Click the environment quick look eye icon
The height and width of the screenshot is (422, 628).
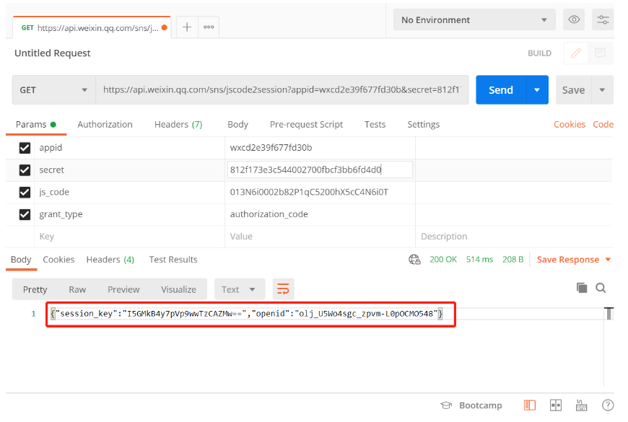[574, 19]
